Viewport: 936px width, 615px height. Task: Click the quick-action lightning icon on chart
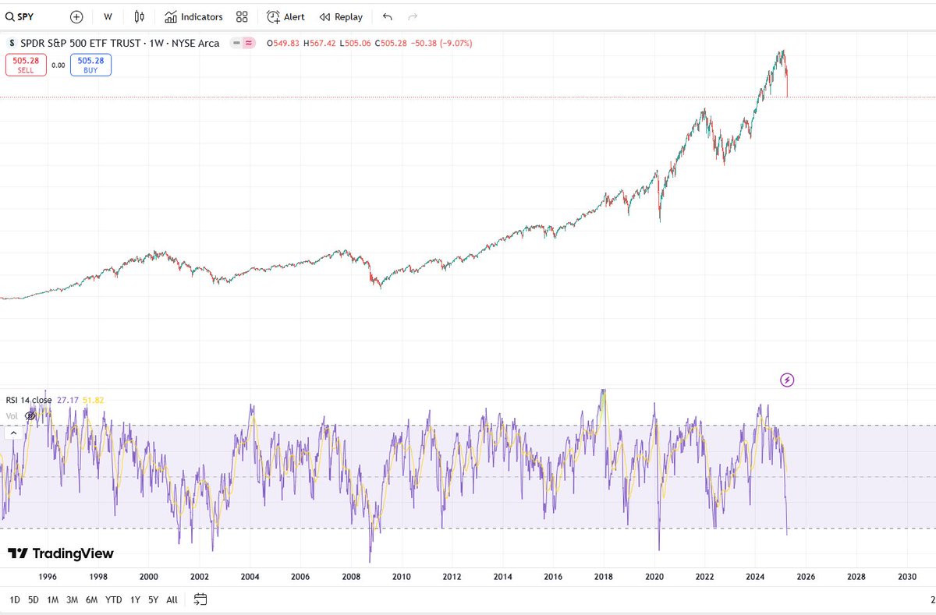[x=787, y=380]
